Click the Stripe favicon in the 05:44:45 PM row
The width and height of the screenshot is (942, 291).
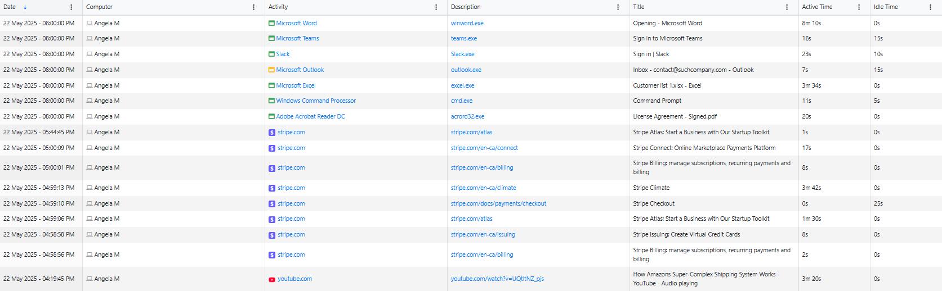click(x=272, y=133)
